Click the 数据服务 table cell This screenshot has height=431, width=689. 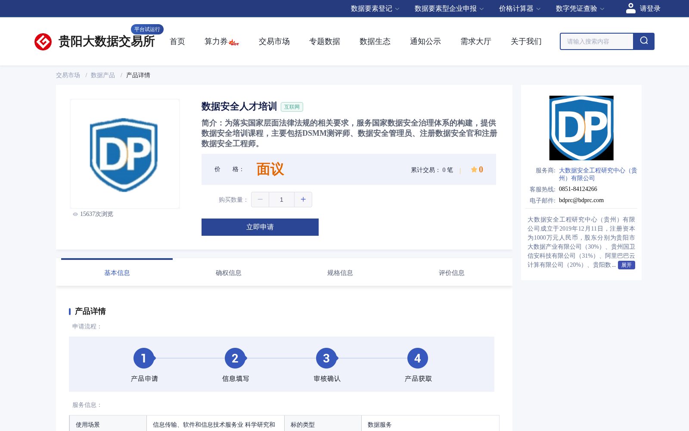431,425
